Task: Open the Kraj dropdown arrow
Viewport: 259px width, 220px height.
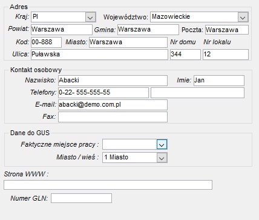Action: click(x=90, y=17)
